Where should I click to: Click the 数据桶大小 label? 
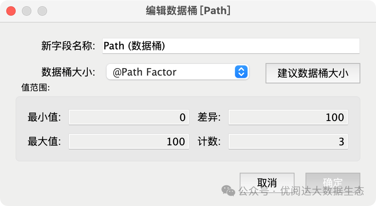click(x=68, y=72)
